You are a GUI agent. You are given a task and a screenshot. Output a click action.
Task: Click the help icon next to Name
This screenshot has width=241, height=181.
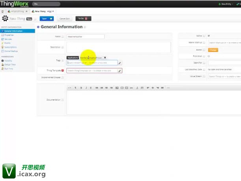point(63,37)
